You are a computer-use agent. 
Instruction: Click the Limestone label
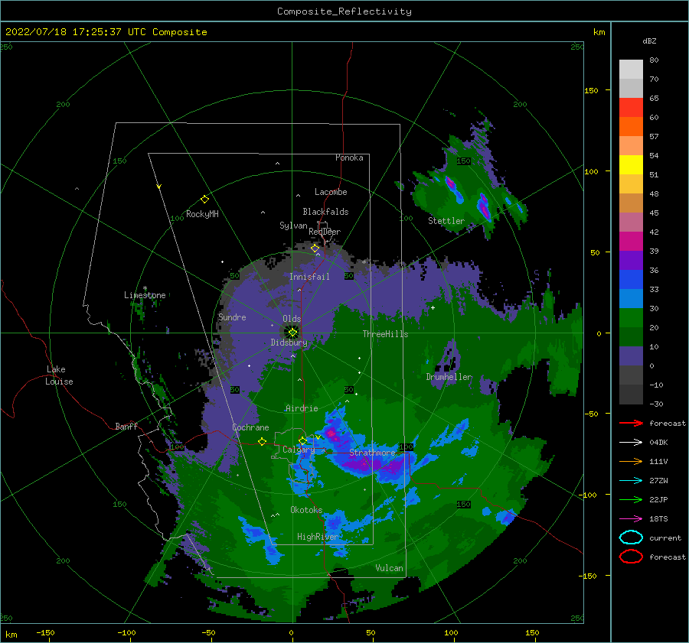click(x=145, y=295)
